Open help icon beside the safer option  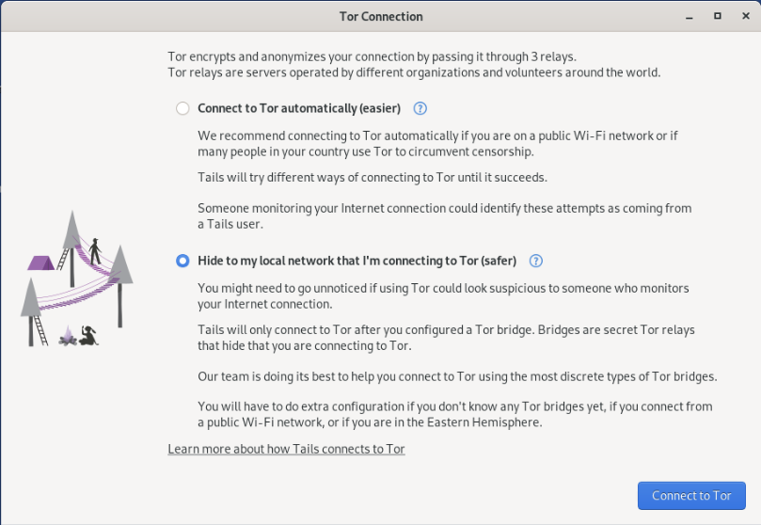tap(536, 261)
